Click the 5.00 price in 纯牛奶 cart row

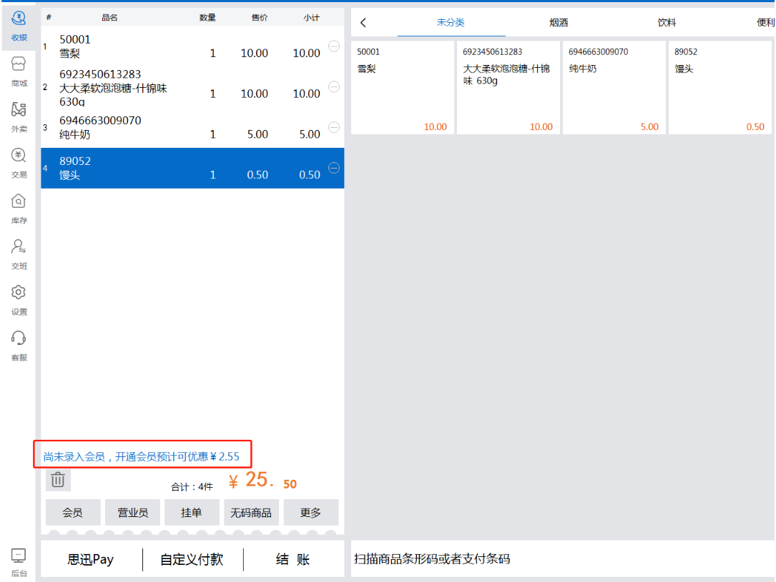click(257, 134)
